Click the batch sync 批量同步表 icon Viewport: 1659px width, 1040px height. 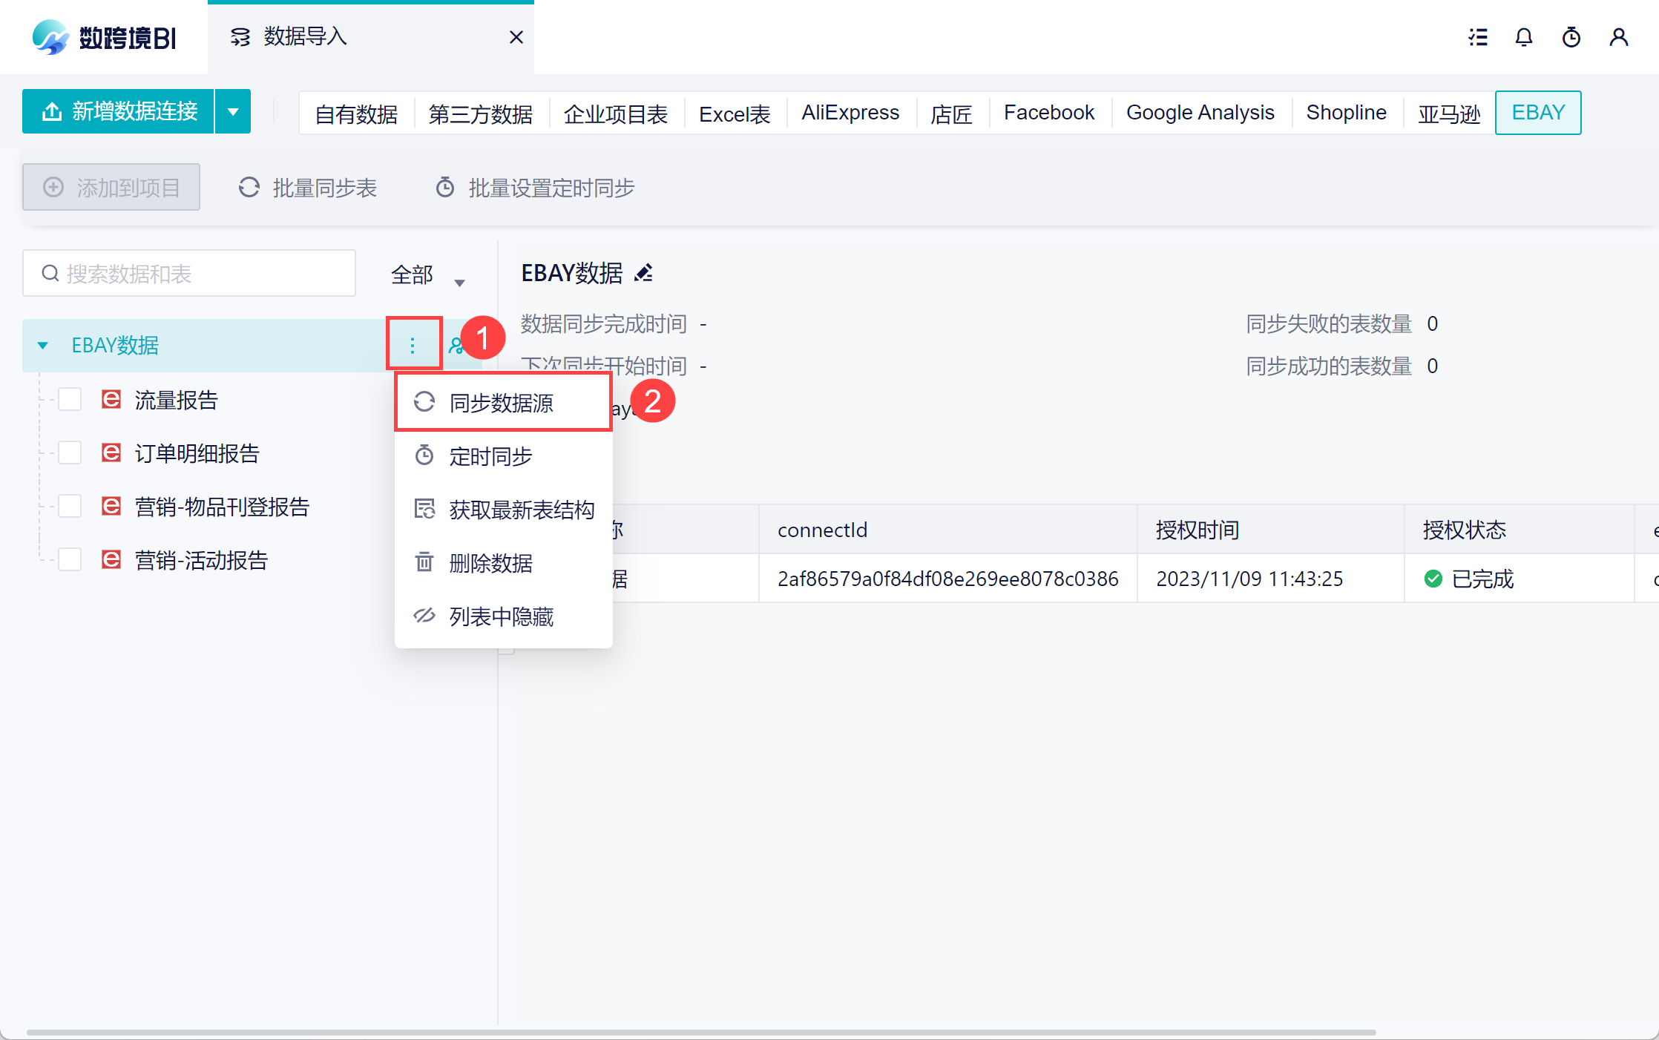[x=249, y=188]
